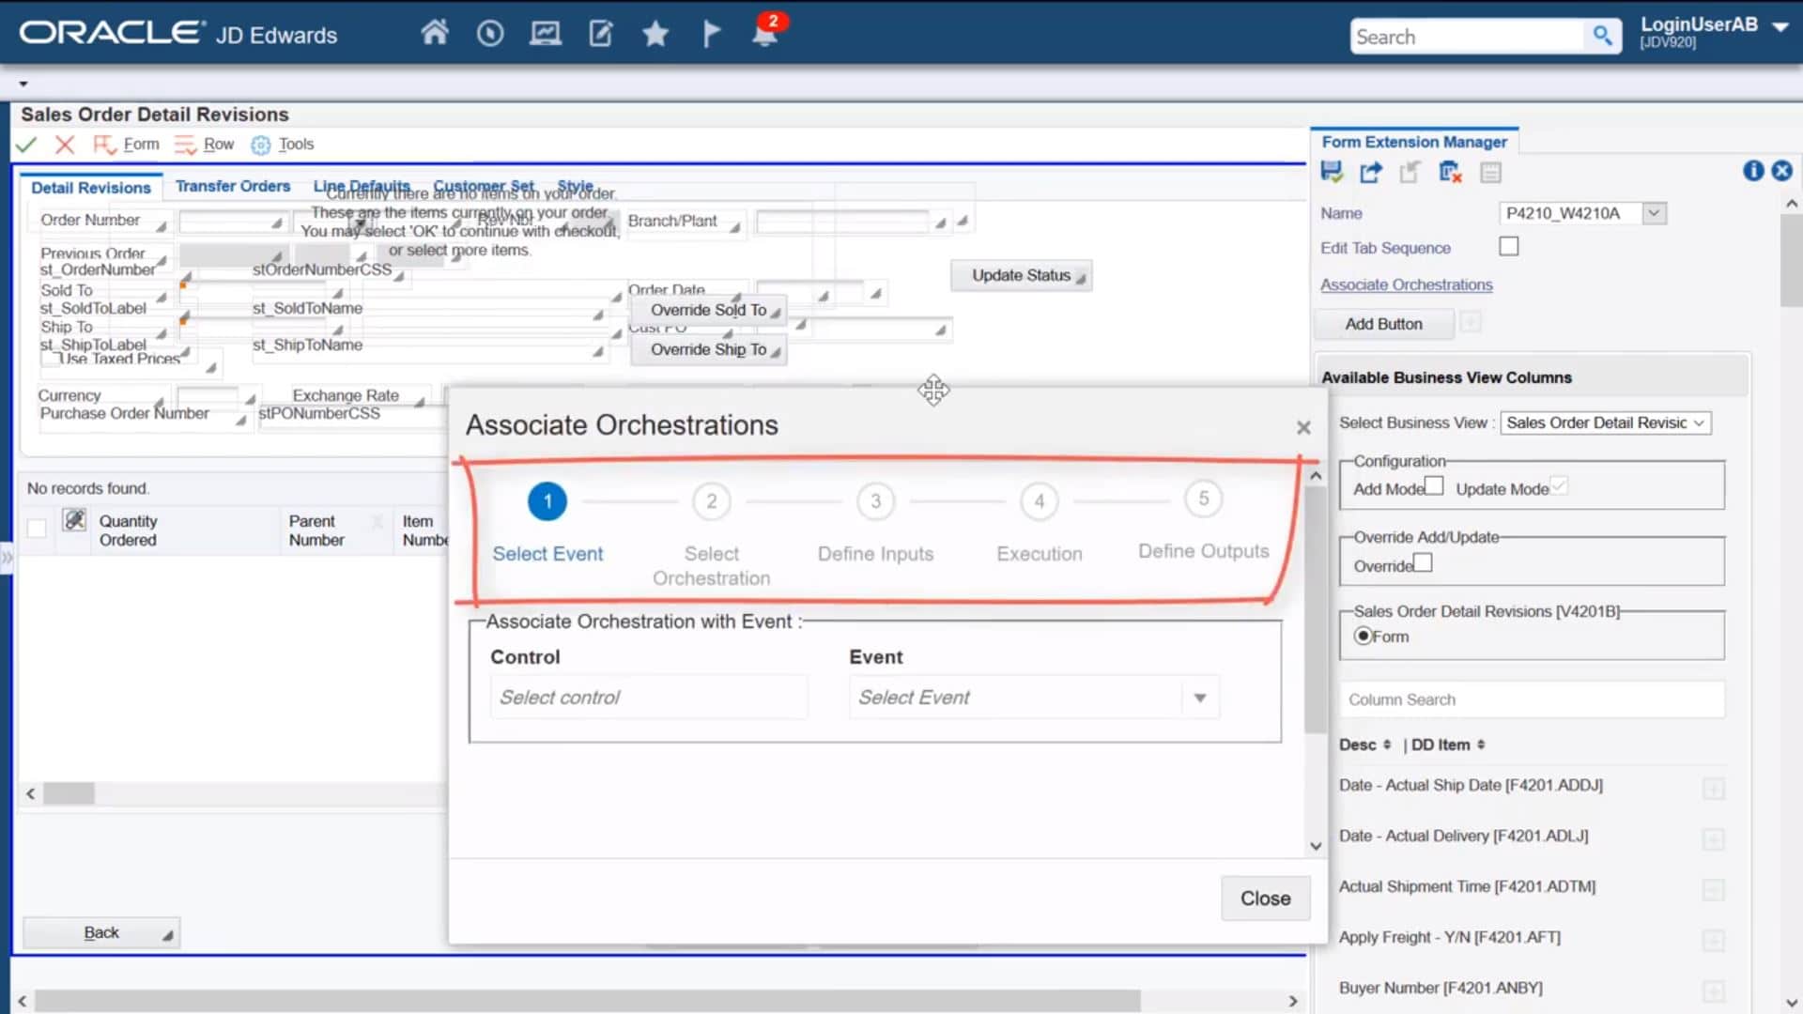
Task: Click the red X cancel icon
Action: coord(63,144)
